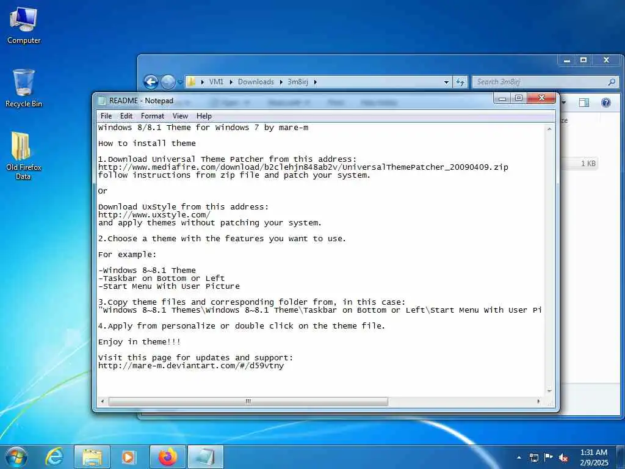Image resolution: width=625 pixels, height=469 pixels.
Task: Close the README Notepad window
Action: [541, 98]
